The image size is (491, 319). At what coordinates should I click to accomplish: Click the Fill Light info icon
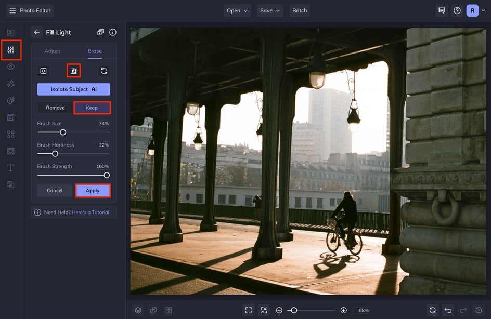[113, 32]
